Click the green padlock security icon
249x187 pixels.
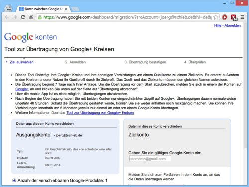click(40, 17)
